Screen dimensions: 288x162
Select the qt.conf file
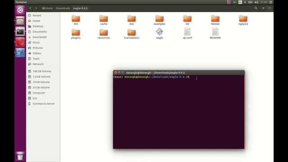pyautogui.click(x=187, y=33)
